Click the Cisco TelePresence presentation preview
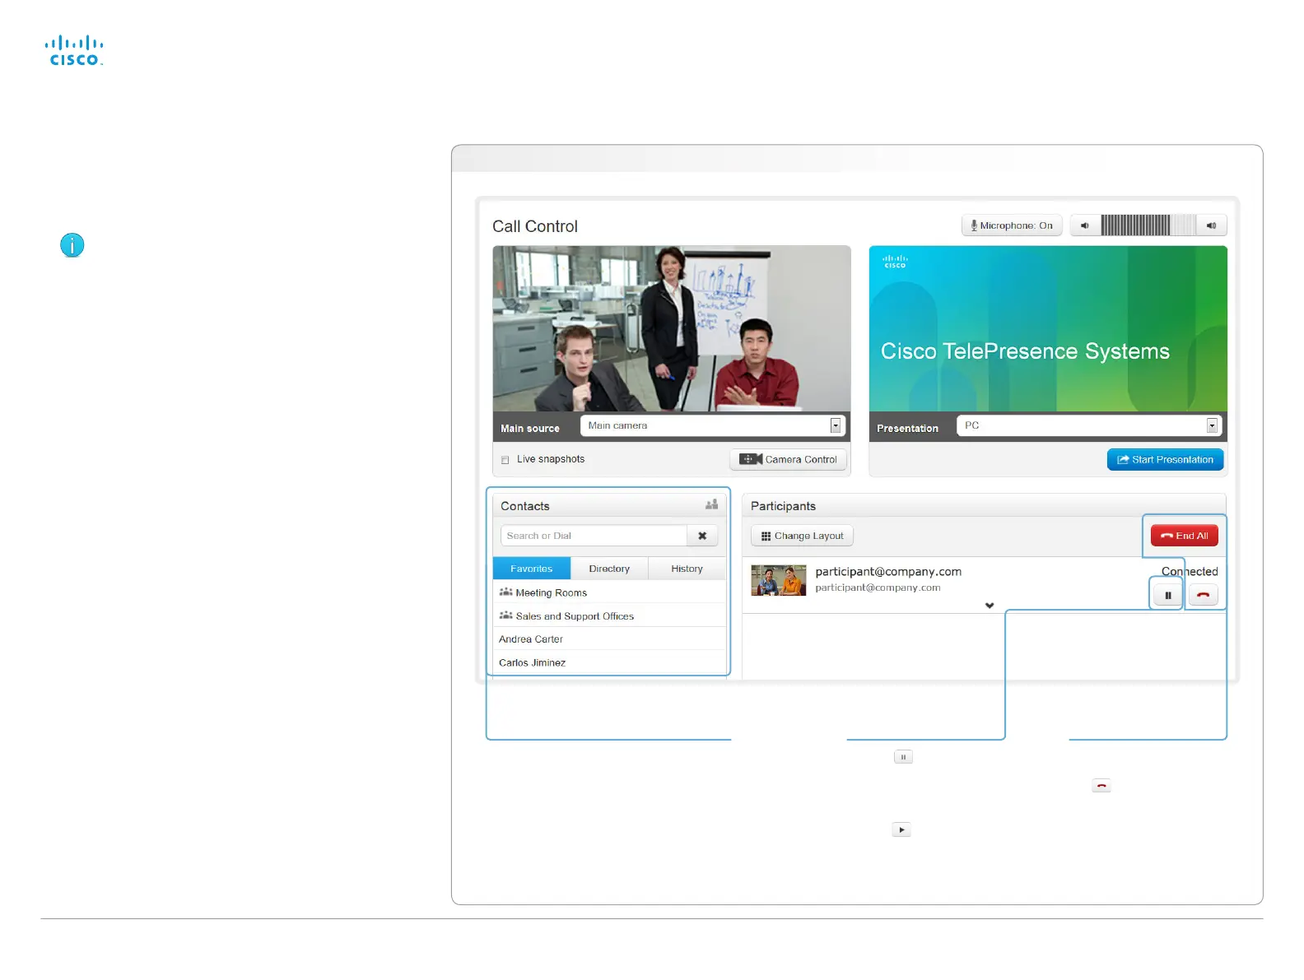Screen dimensions: 1304x980 point(1048,328)
